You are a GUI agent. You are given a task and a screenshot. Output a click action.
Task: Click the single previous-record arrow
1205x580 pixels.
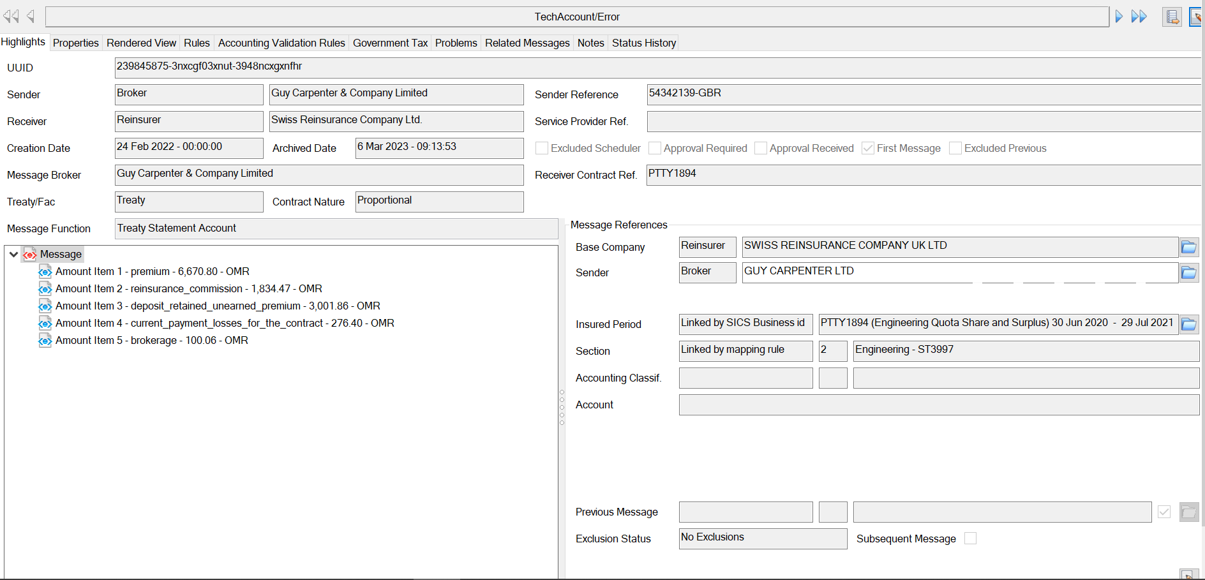[30, 17]
